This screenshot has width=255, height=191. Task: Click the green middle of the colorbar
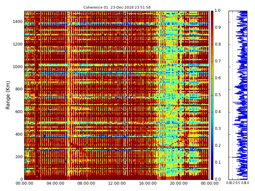[x=212, y=95]
